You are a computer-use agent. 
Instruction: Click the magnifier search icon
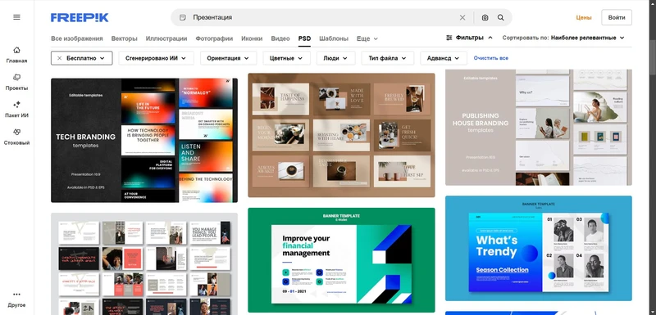(500, 17)
